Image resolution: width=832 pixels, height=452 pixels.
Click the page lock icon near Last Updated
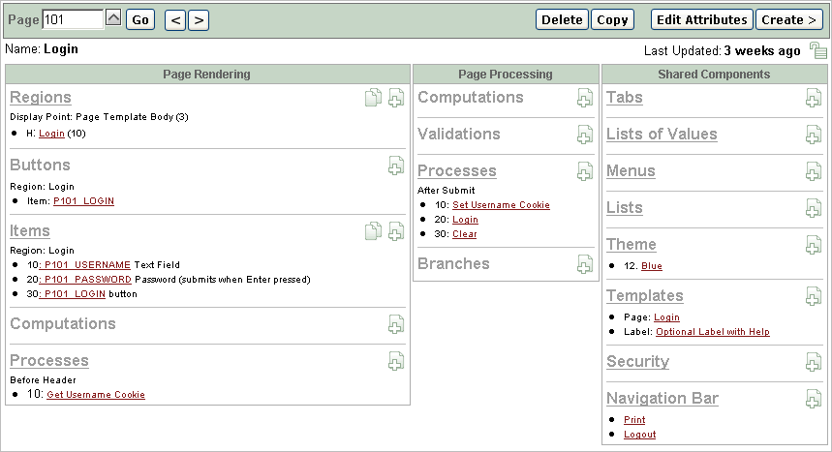click(818, 51)
